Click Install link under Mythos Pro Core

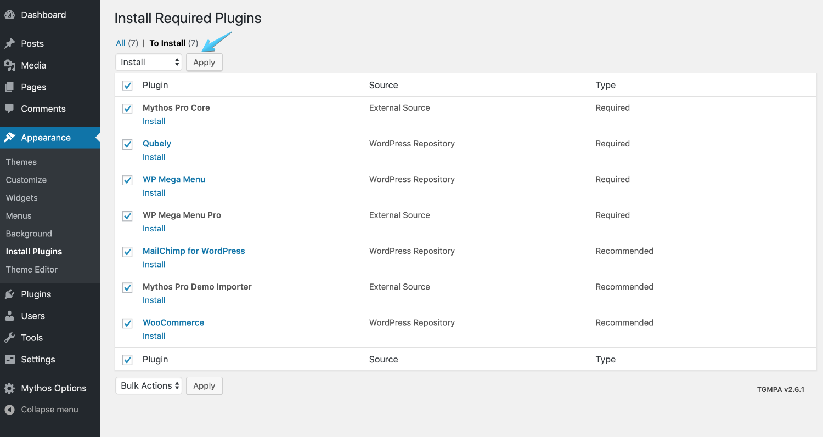tap(154, 121)
